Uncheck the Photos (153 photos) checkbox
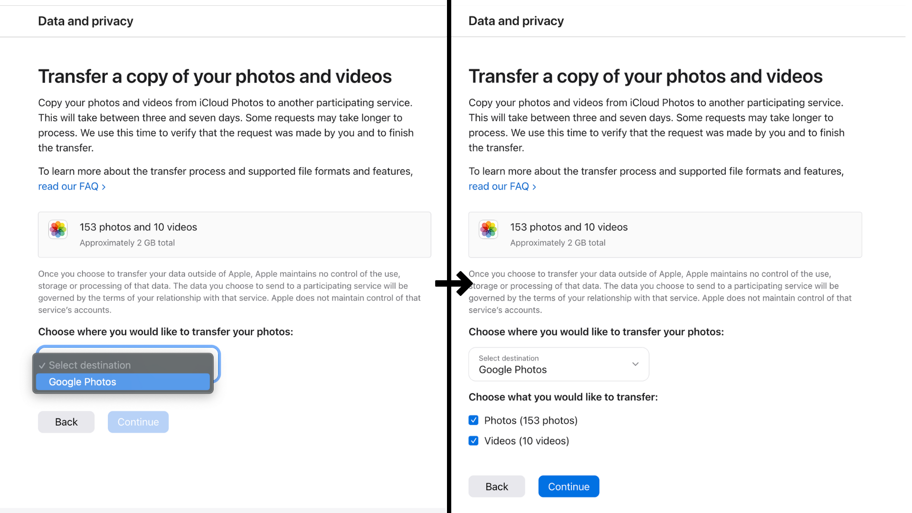The height and width of the screenshot is (513, 912). pos(474,420)
